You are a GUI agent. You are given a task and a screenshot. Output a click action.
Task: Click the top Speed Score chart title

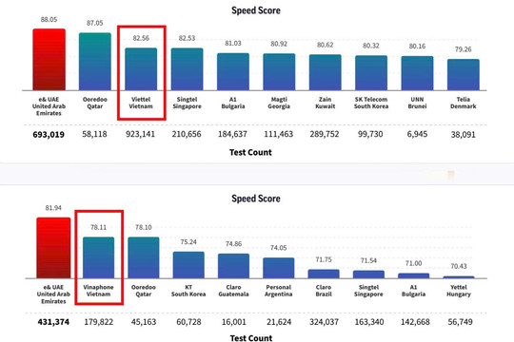click(x=256, y=10)
